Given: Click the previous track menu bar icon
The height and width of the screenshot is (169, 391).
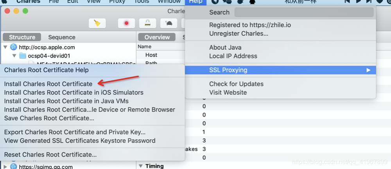Looking at the screenshot, I should tap(347, 2).
